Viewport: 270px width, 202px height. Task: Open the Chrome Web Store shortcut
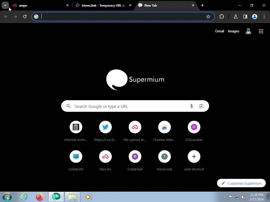coord(164,132)
